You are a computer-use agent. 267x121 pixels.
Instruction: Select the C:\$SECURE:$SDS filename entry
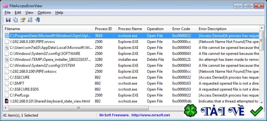coord(24,89)
